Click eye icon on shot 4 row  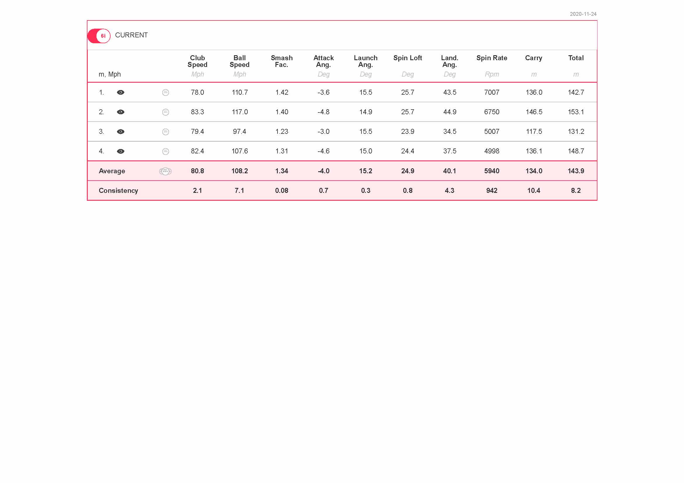coord(120,151)
